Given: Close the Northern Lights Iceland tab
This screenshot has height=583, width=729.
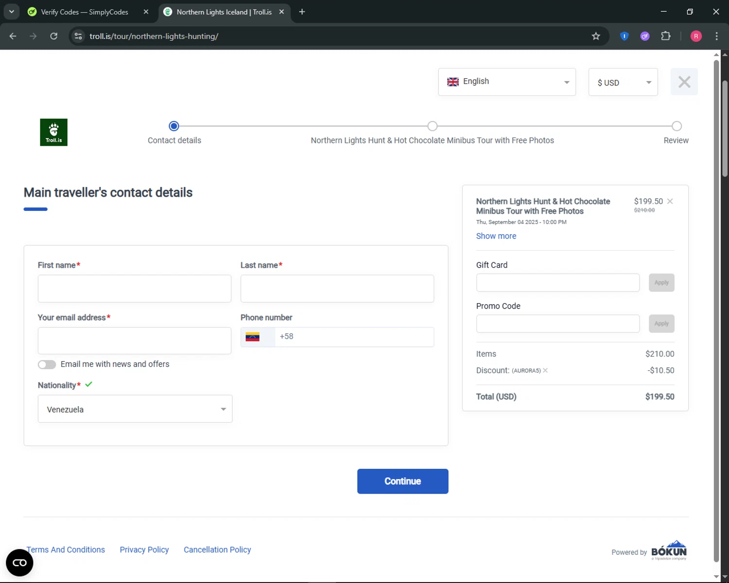Looking at the screenshot, I should (x=281, y=12).
